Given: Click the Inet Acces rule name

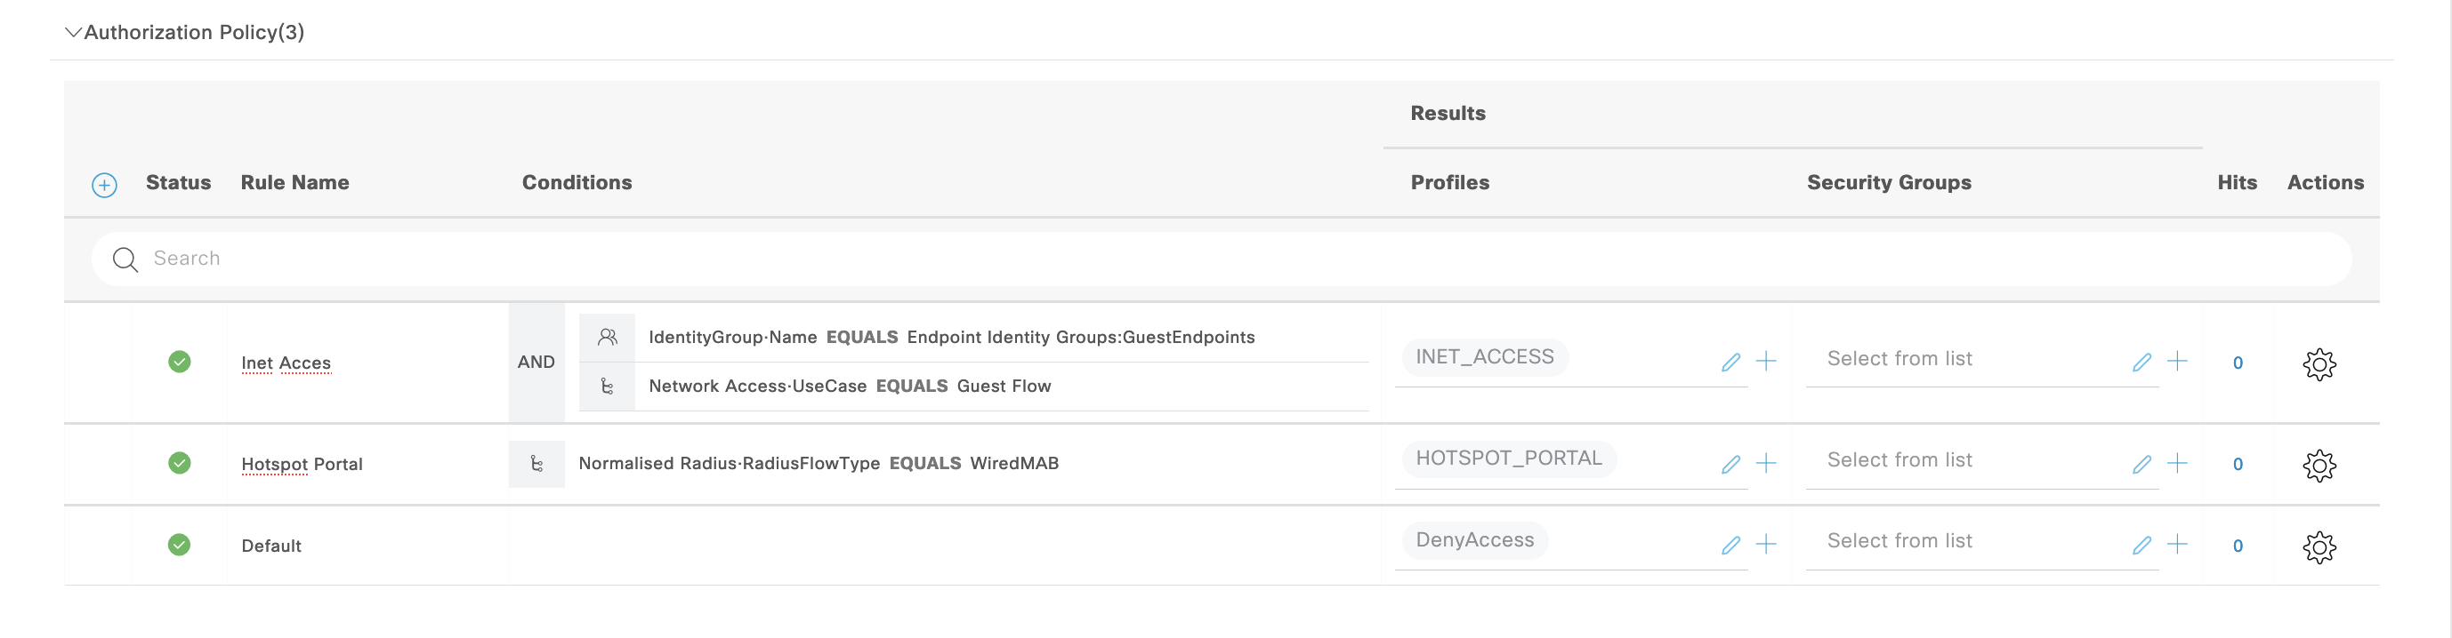Looking at the screenshot, I should [x=286, y=363].
